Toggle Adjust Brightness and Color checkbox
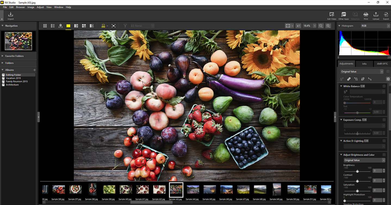The width and height of the screenshot is (391, 205). [x=384, y=155]
